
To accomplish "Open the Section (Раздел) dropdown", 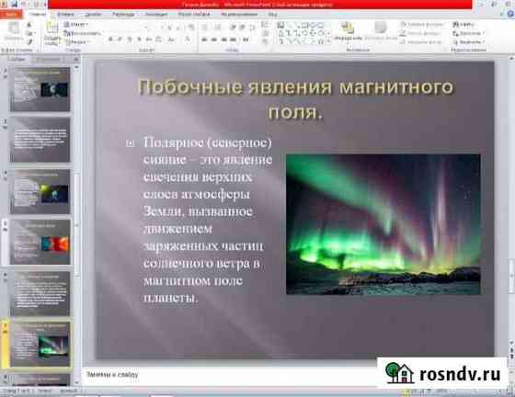I will [77, 42].
